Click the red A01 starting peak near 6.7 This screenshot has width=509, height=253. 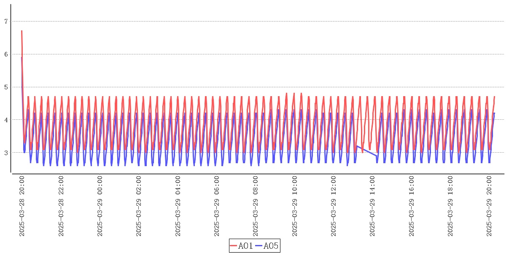[x=22, y=31]
